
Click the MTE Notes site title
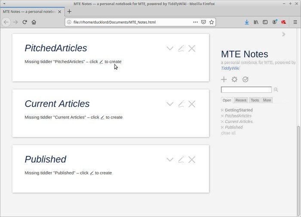pyautogui.click(x=244, y=54)
